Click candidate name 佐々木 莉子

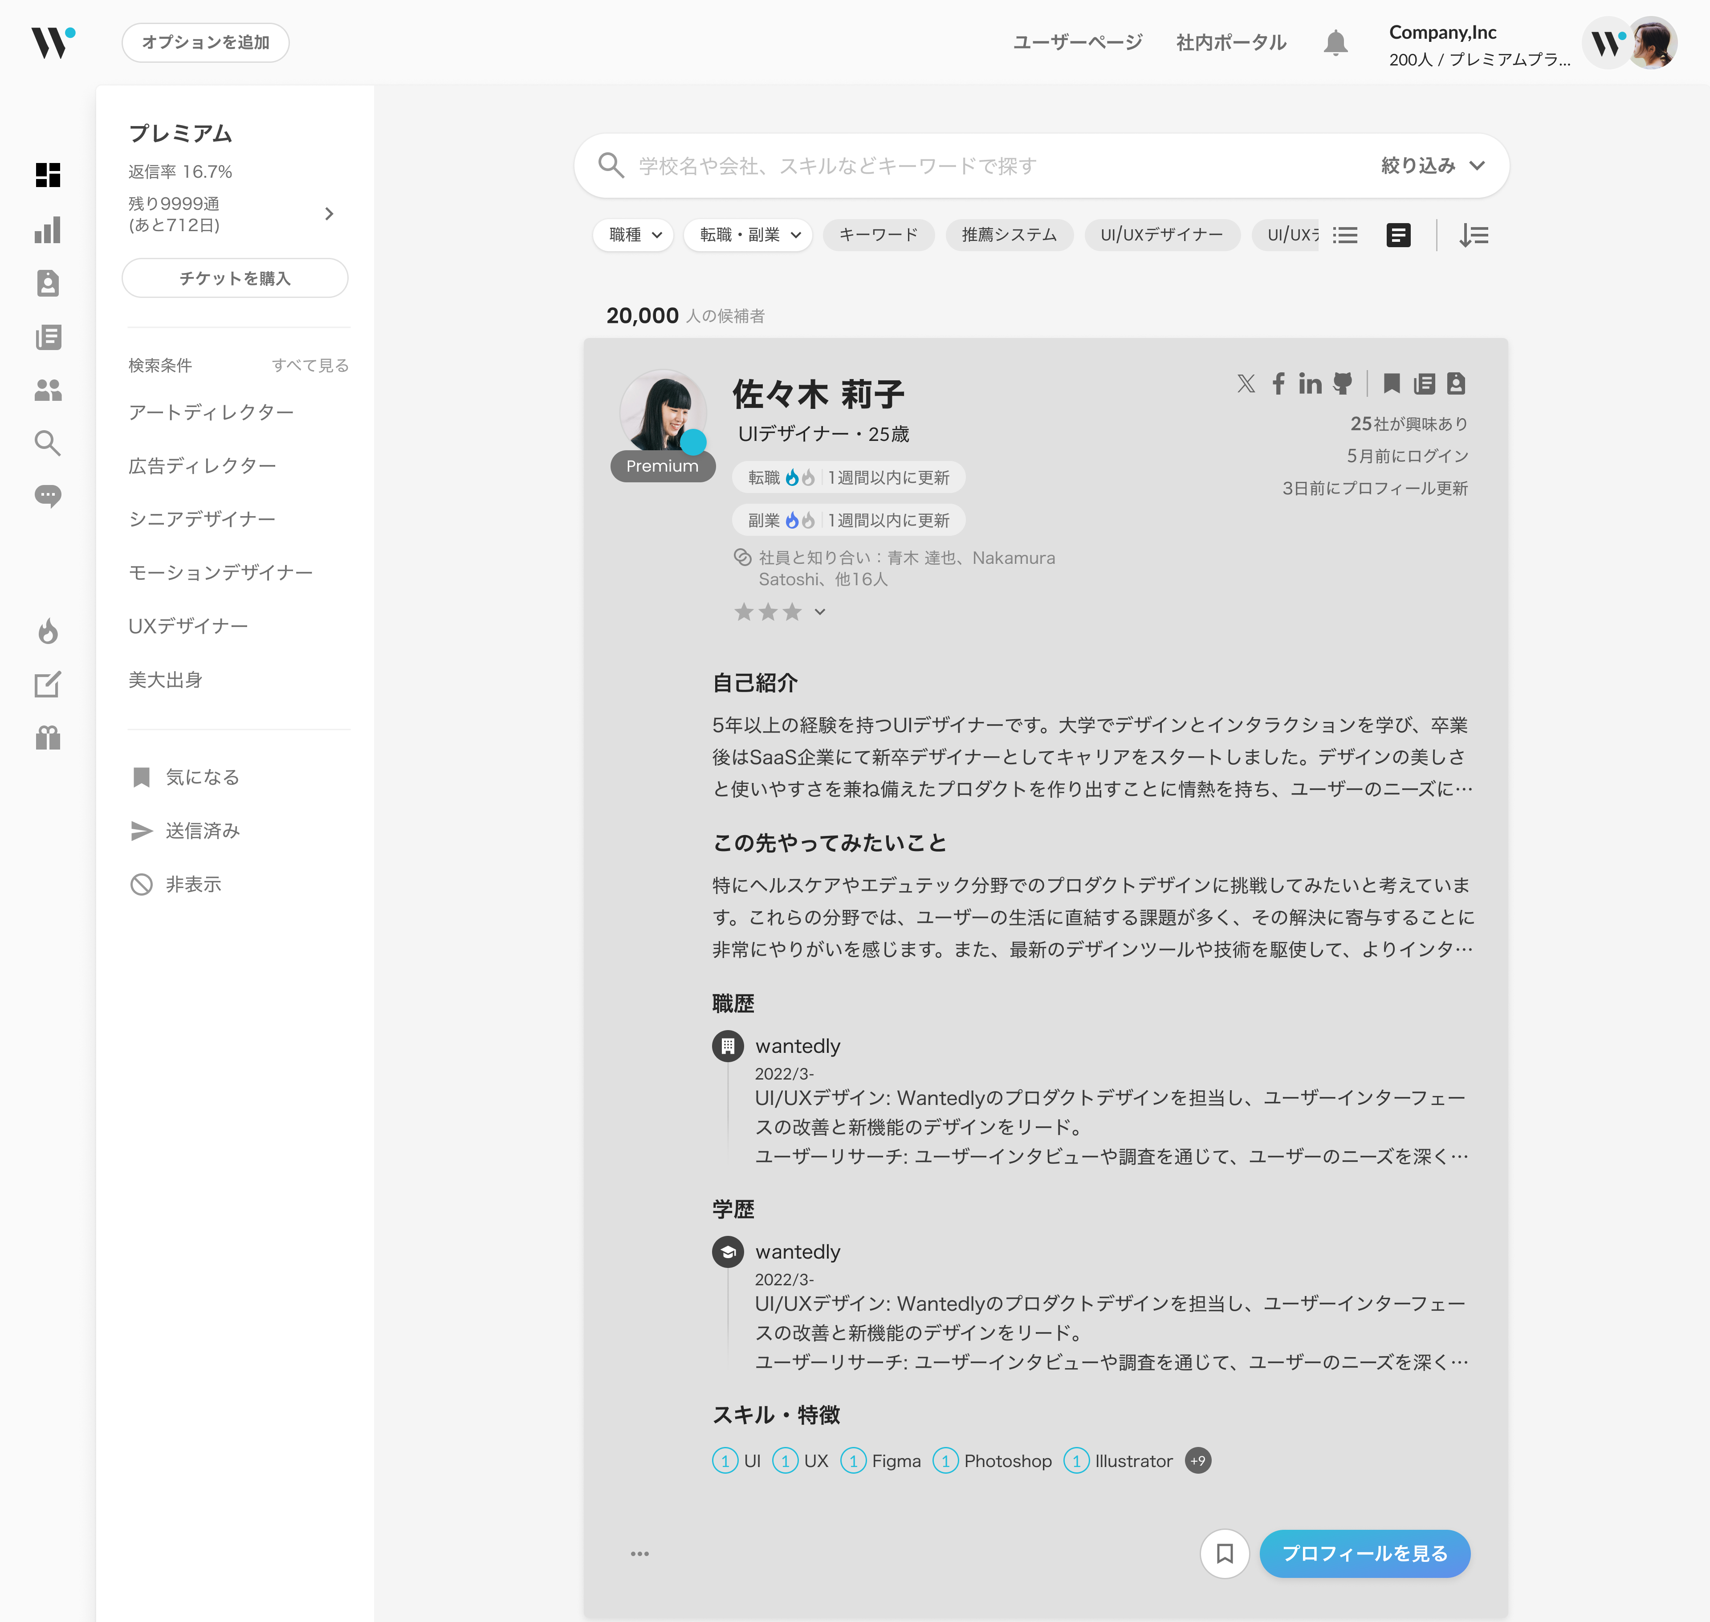[x=818, y=393]
